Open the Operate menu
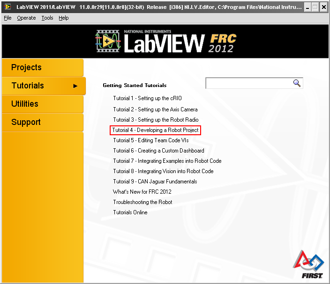The image size is (330, 284). coord(26,18)
